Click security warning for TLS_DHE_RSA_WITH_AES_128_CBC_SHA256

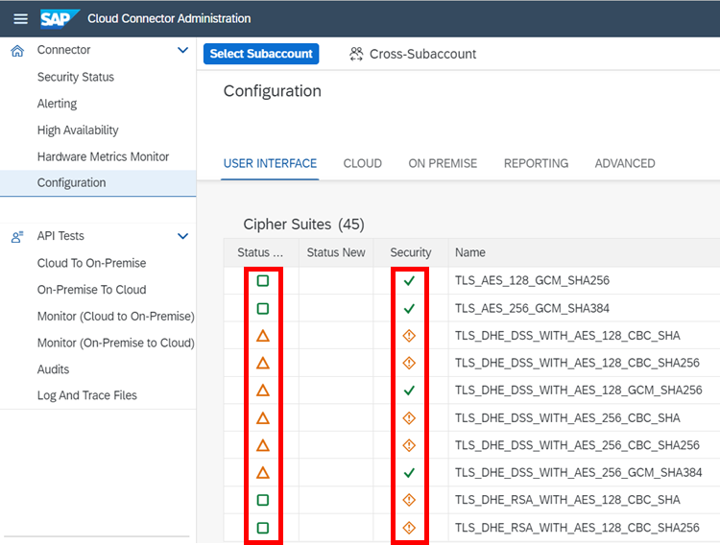coord(409,528)
